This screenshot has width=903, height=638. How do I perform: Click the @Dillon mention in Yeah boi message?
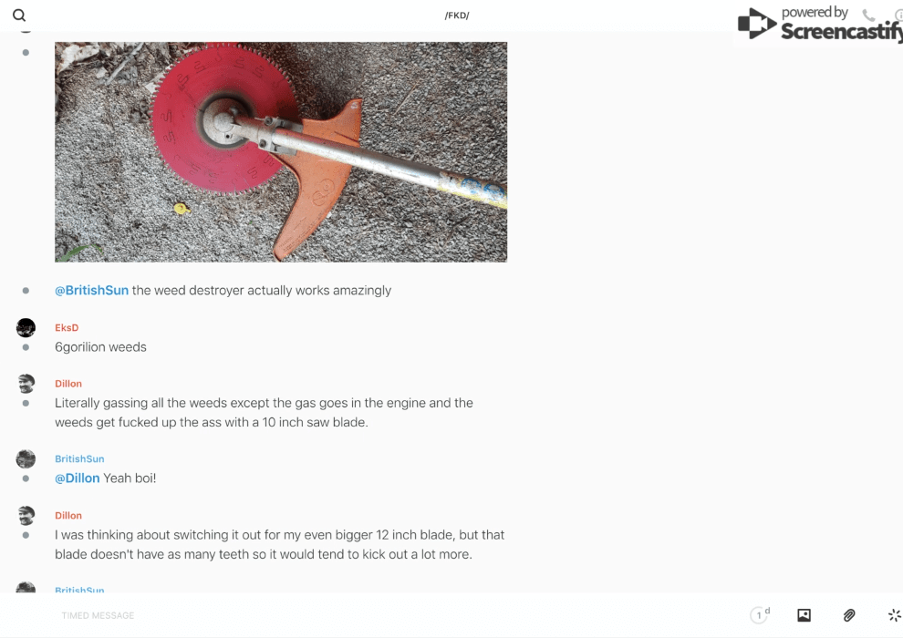pyautogui.click(x=78, y=478)
